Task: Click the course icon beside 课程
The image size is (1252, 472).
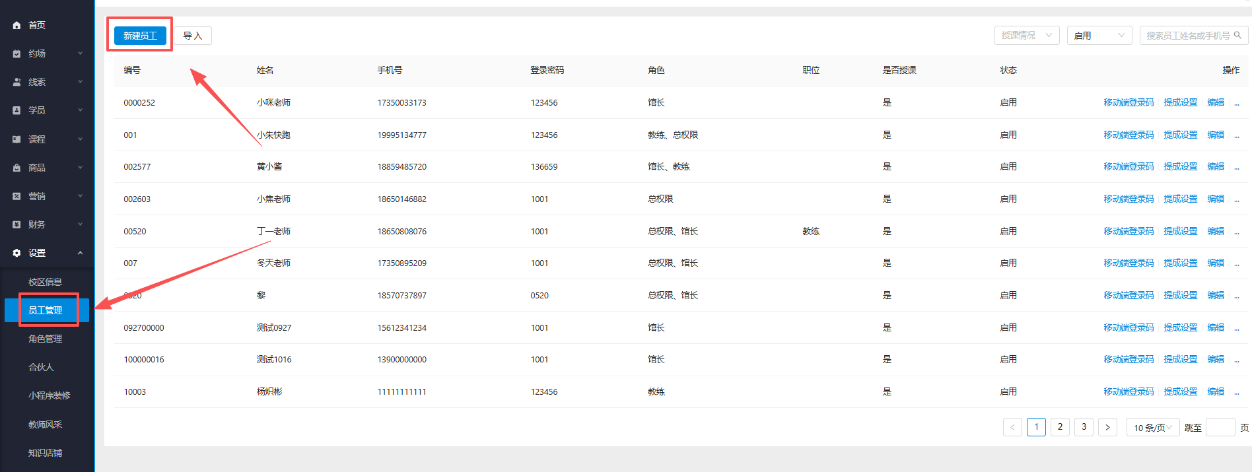Action: [x=17, y=139]
